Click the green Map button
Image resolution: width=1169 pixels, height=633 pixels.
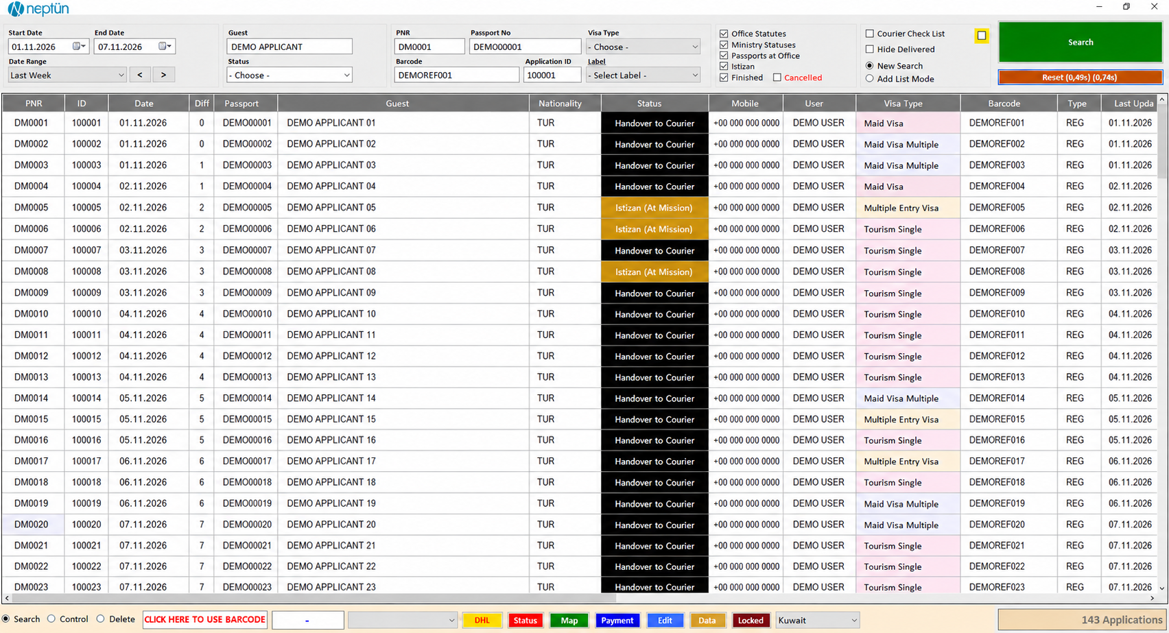569,620
